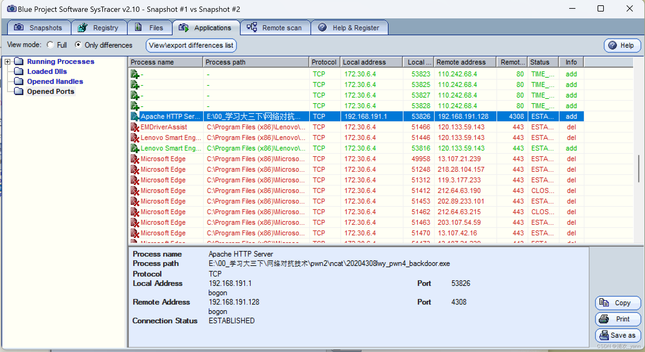Sort by Remote address column header
Viewport: 645px width, 352px height.
coord(465,62)
